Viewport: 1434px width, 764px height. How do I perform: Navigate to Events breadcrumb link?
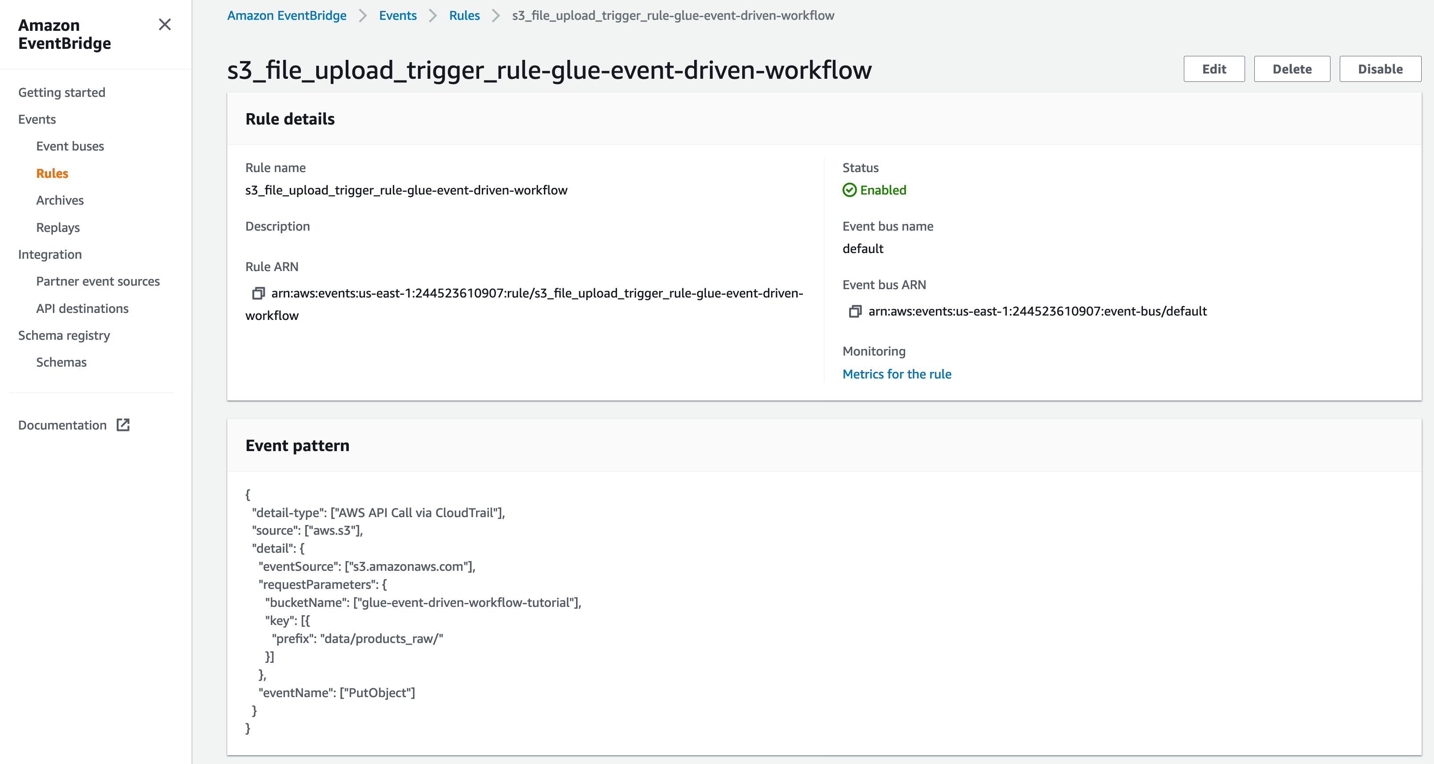click(397, 15)
